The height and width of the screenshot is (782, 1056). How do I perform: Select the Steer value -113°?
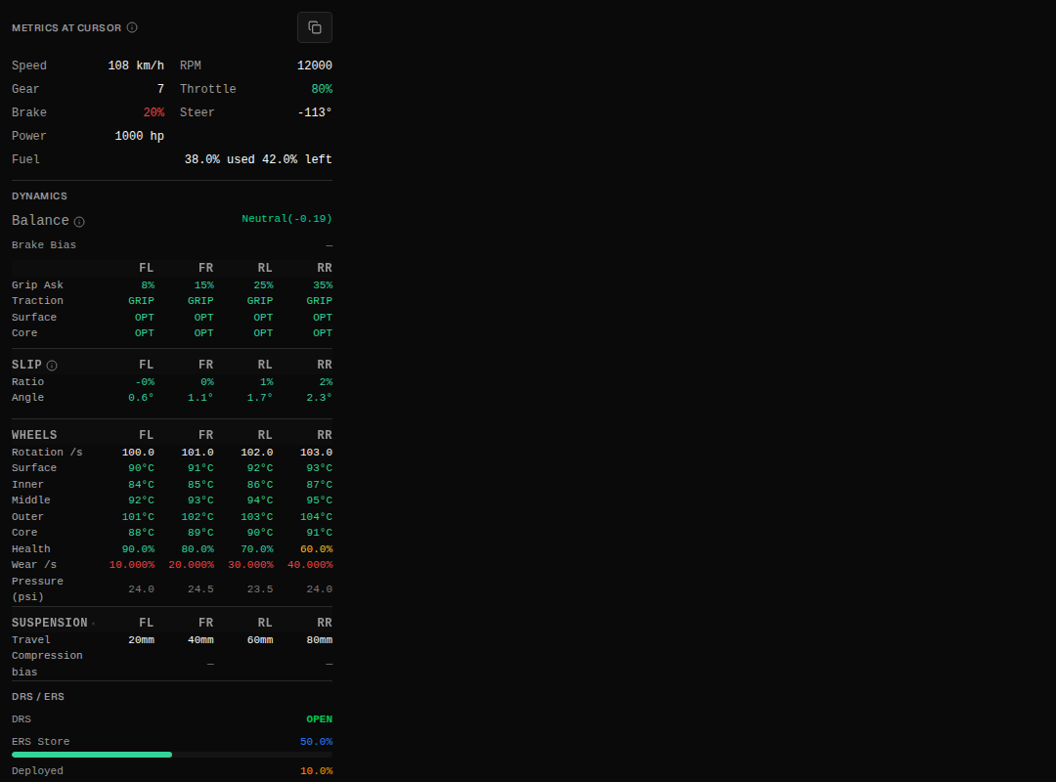click(x=315, y=112)
